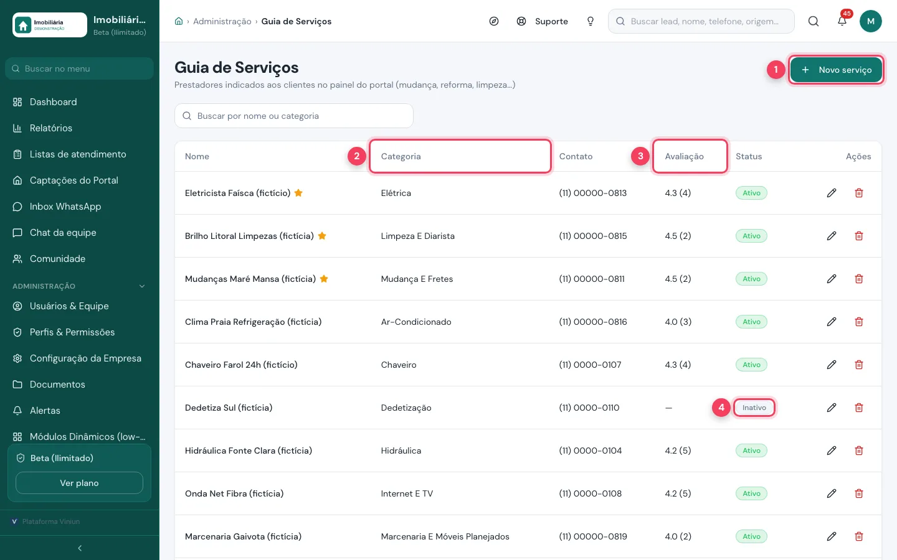Delete Marcenaria Gaivota entry
The height and width of the screenshot is (560, 897).
click(x=859, y=536)
